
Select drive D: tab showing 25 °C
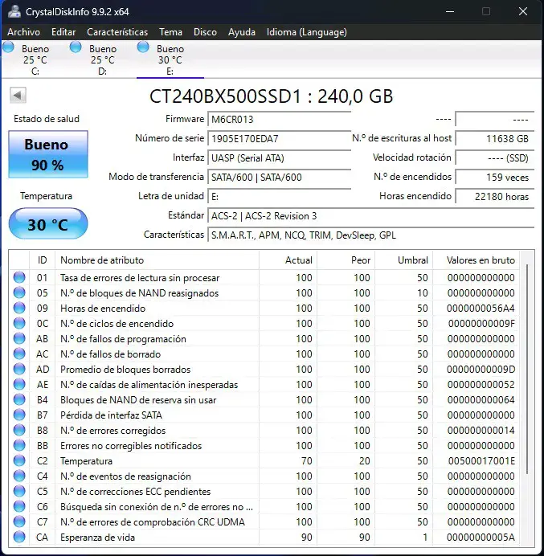(102, 59)
